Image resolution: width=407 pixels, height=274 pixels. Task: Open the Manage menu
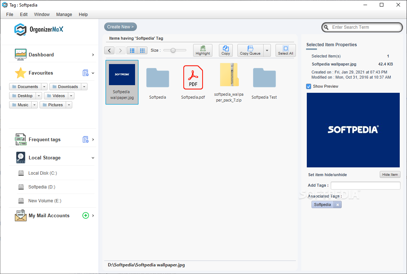coord(64,15)
